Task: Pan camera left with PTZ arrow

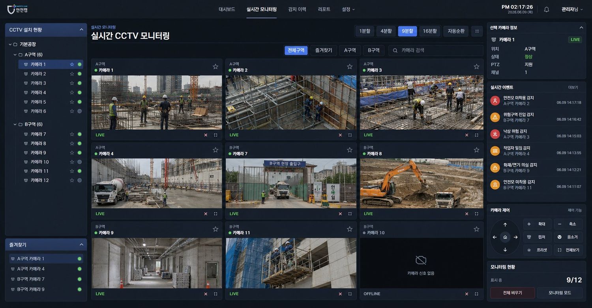Action: click(x=495, y=237)
